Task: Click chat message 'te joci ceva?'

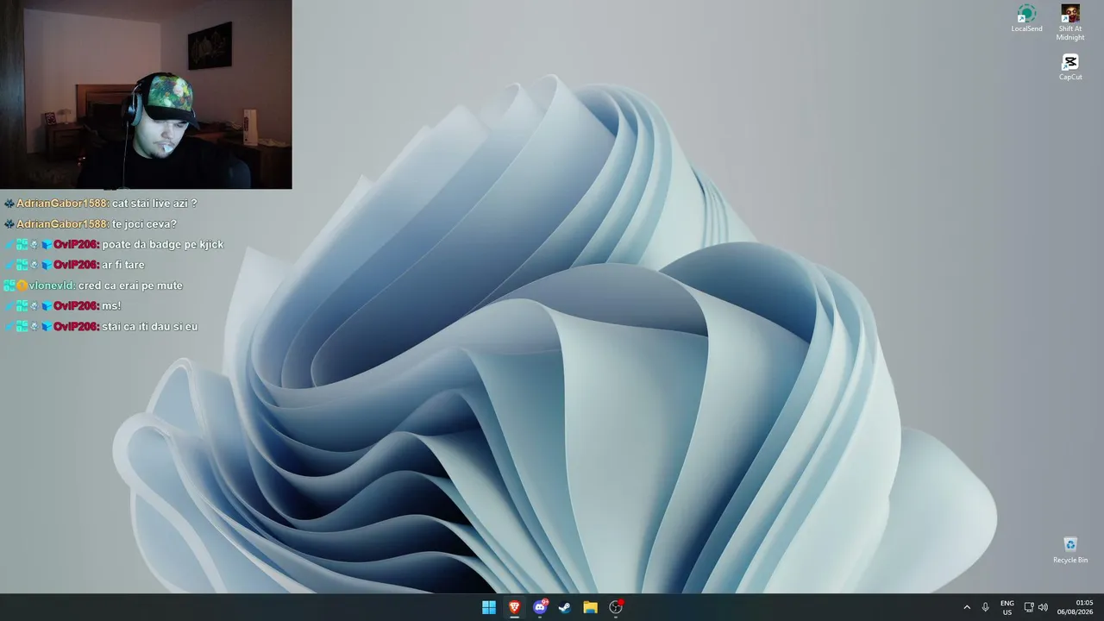Action: 144,224
